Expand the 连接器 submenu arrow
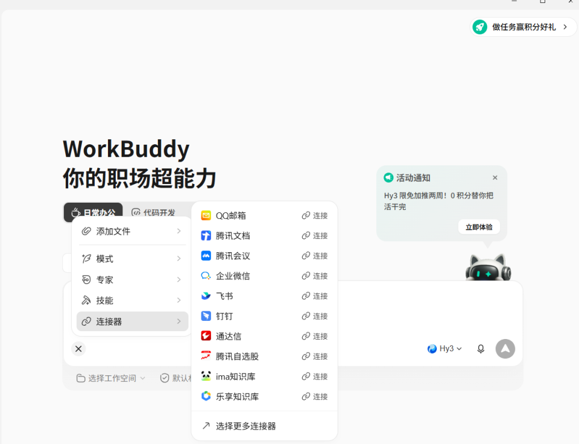Screen dimensions: 579x444 click(179, 322)
